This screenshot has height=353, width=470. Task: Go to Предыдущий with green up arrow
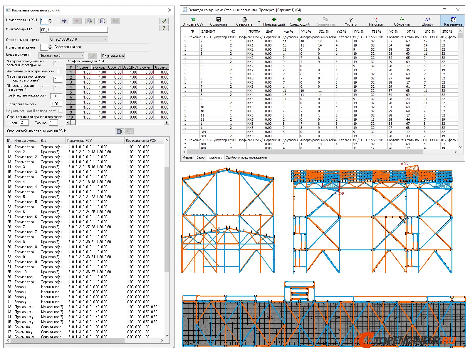click(274, 20)
